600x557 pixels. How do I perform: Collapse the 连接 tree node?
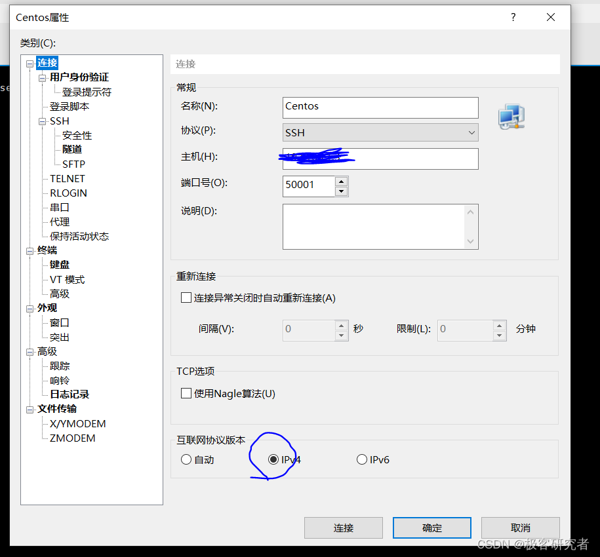click(30, 64)
